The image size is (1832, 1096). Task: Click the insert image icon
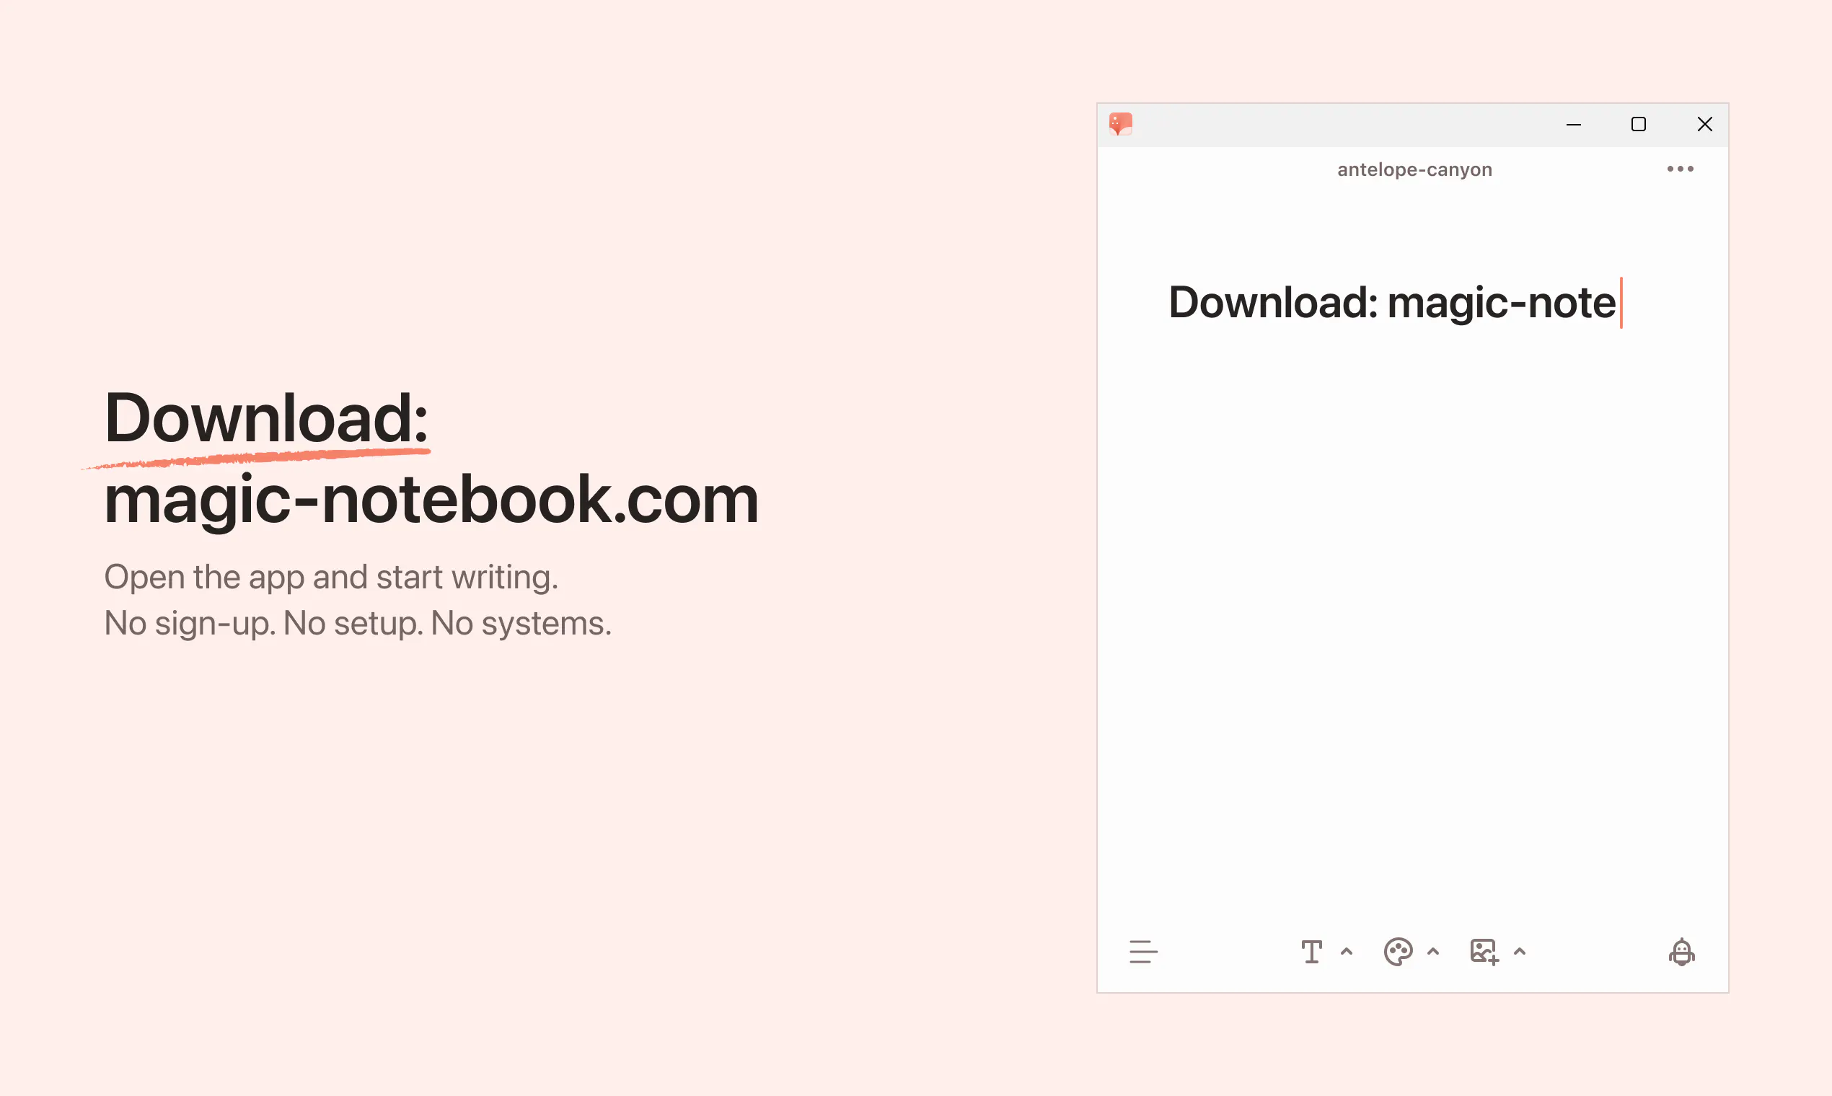pyautogui.click(x=1484, y=951)
